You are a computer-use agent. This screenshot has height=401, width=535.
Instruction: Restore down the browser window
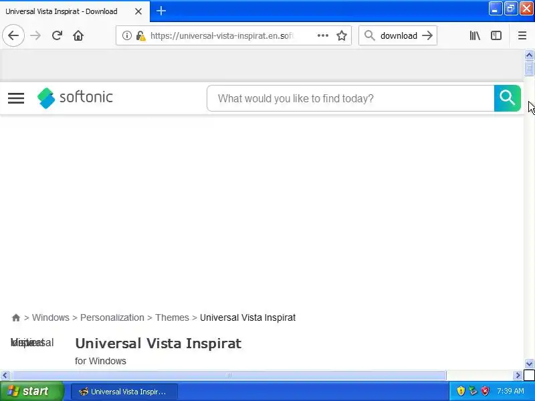coord(511,9)
